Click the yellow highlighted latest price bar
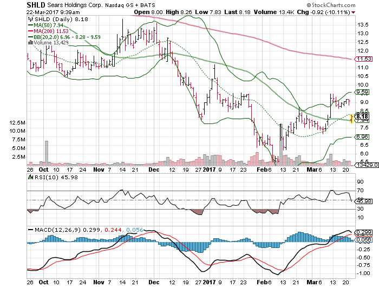Screen dimensions: 379x287 point(352,119)
